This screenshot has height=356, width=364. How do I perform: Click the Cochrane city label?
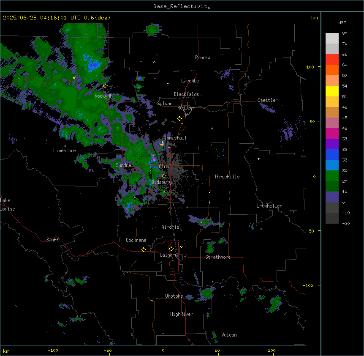(136, 240)
